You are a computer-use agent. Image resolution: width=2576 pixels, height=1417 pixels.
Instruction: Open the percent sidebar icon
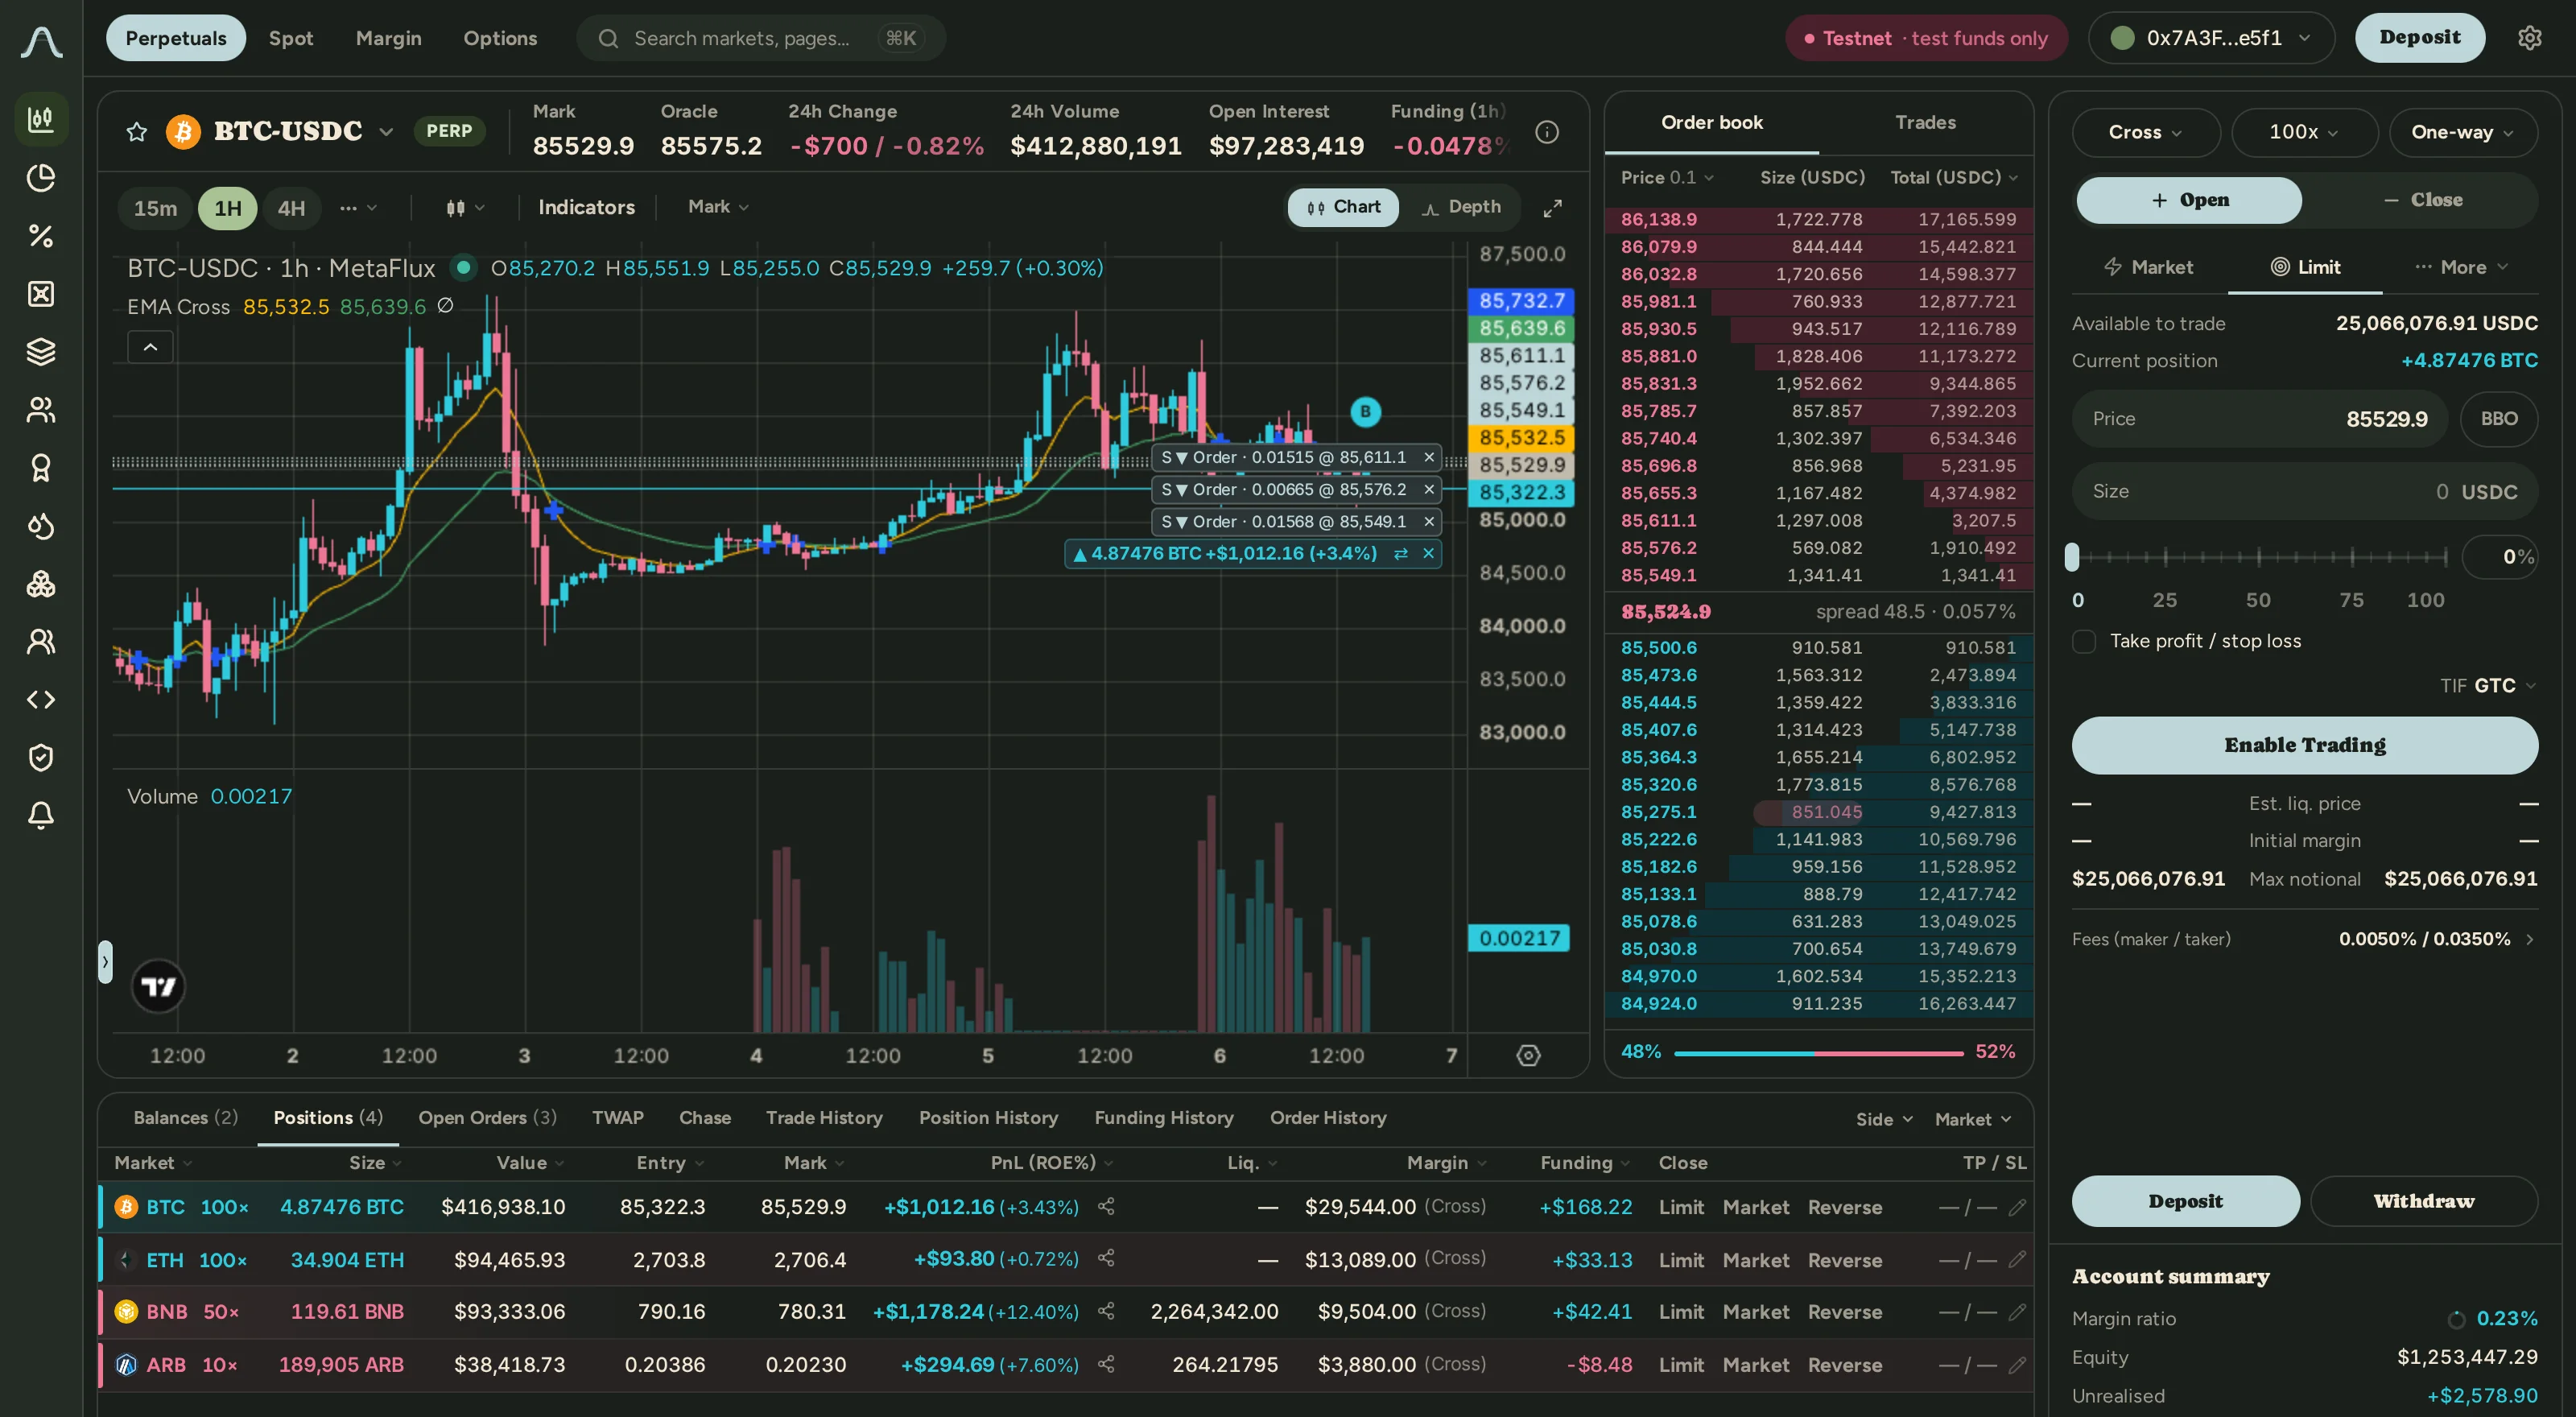point(40,236)
